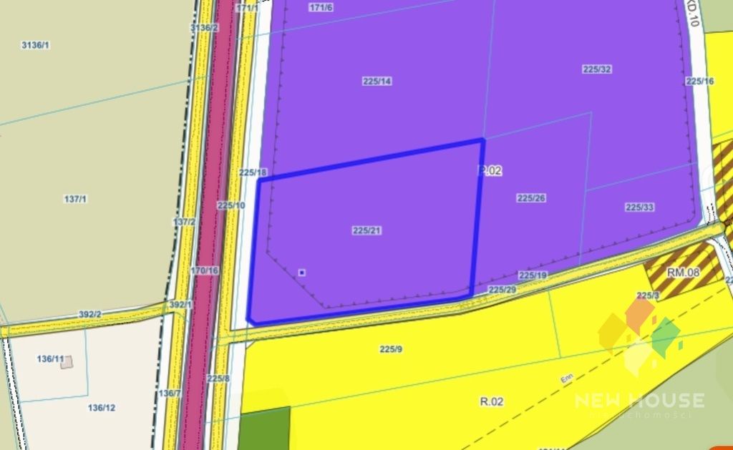Select parcel label 225/14
This screenshot has height=450, width=733.
(377, 81)
